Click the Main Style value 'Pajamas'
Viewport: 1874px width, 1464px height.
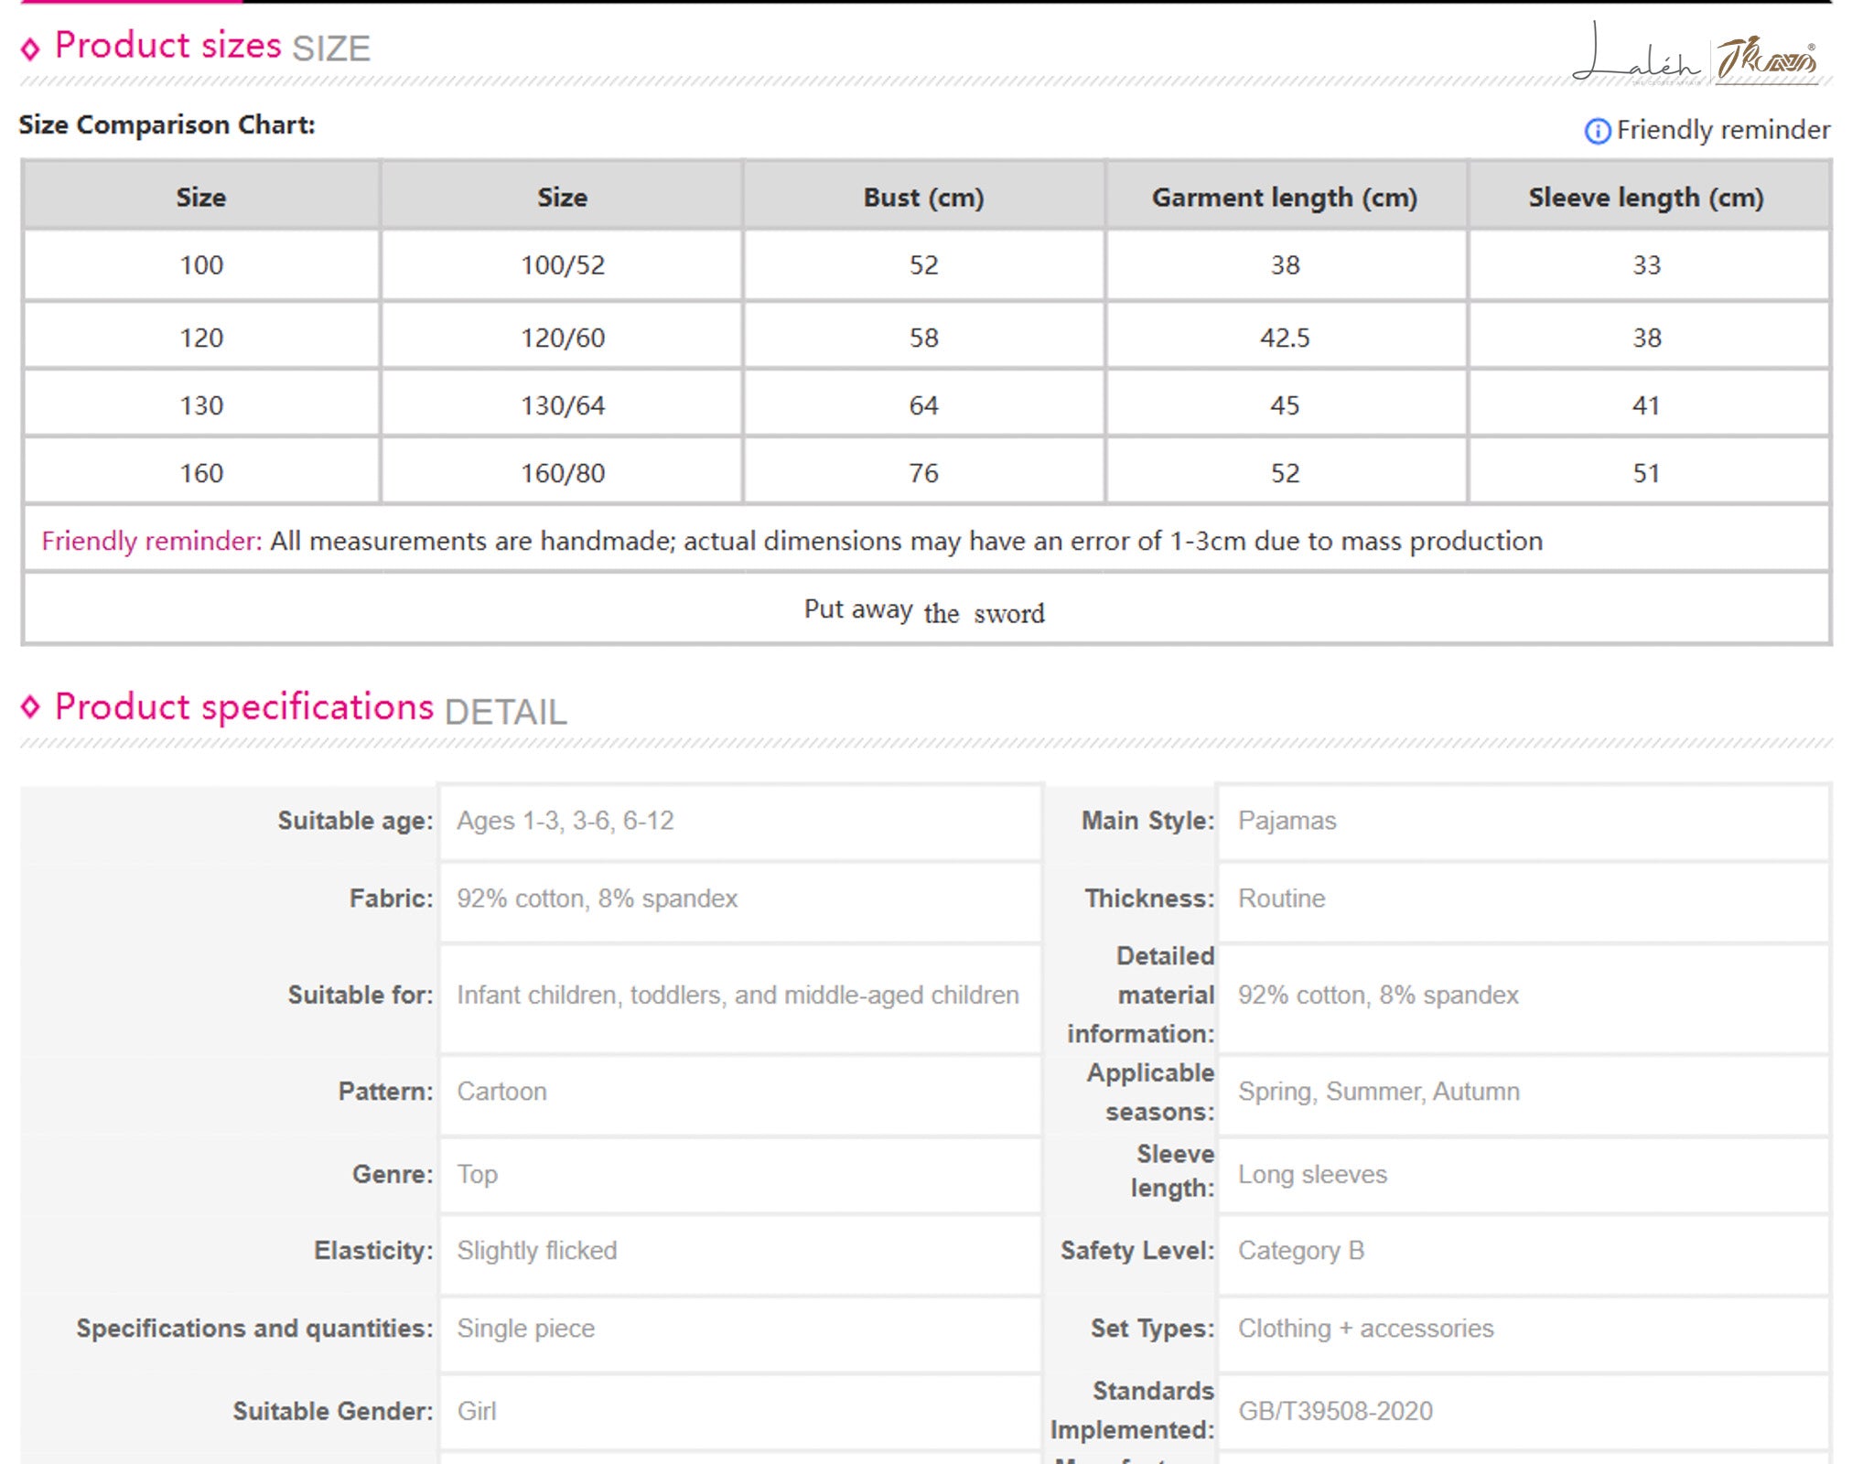(1287, 821)
